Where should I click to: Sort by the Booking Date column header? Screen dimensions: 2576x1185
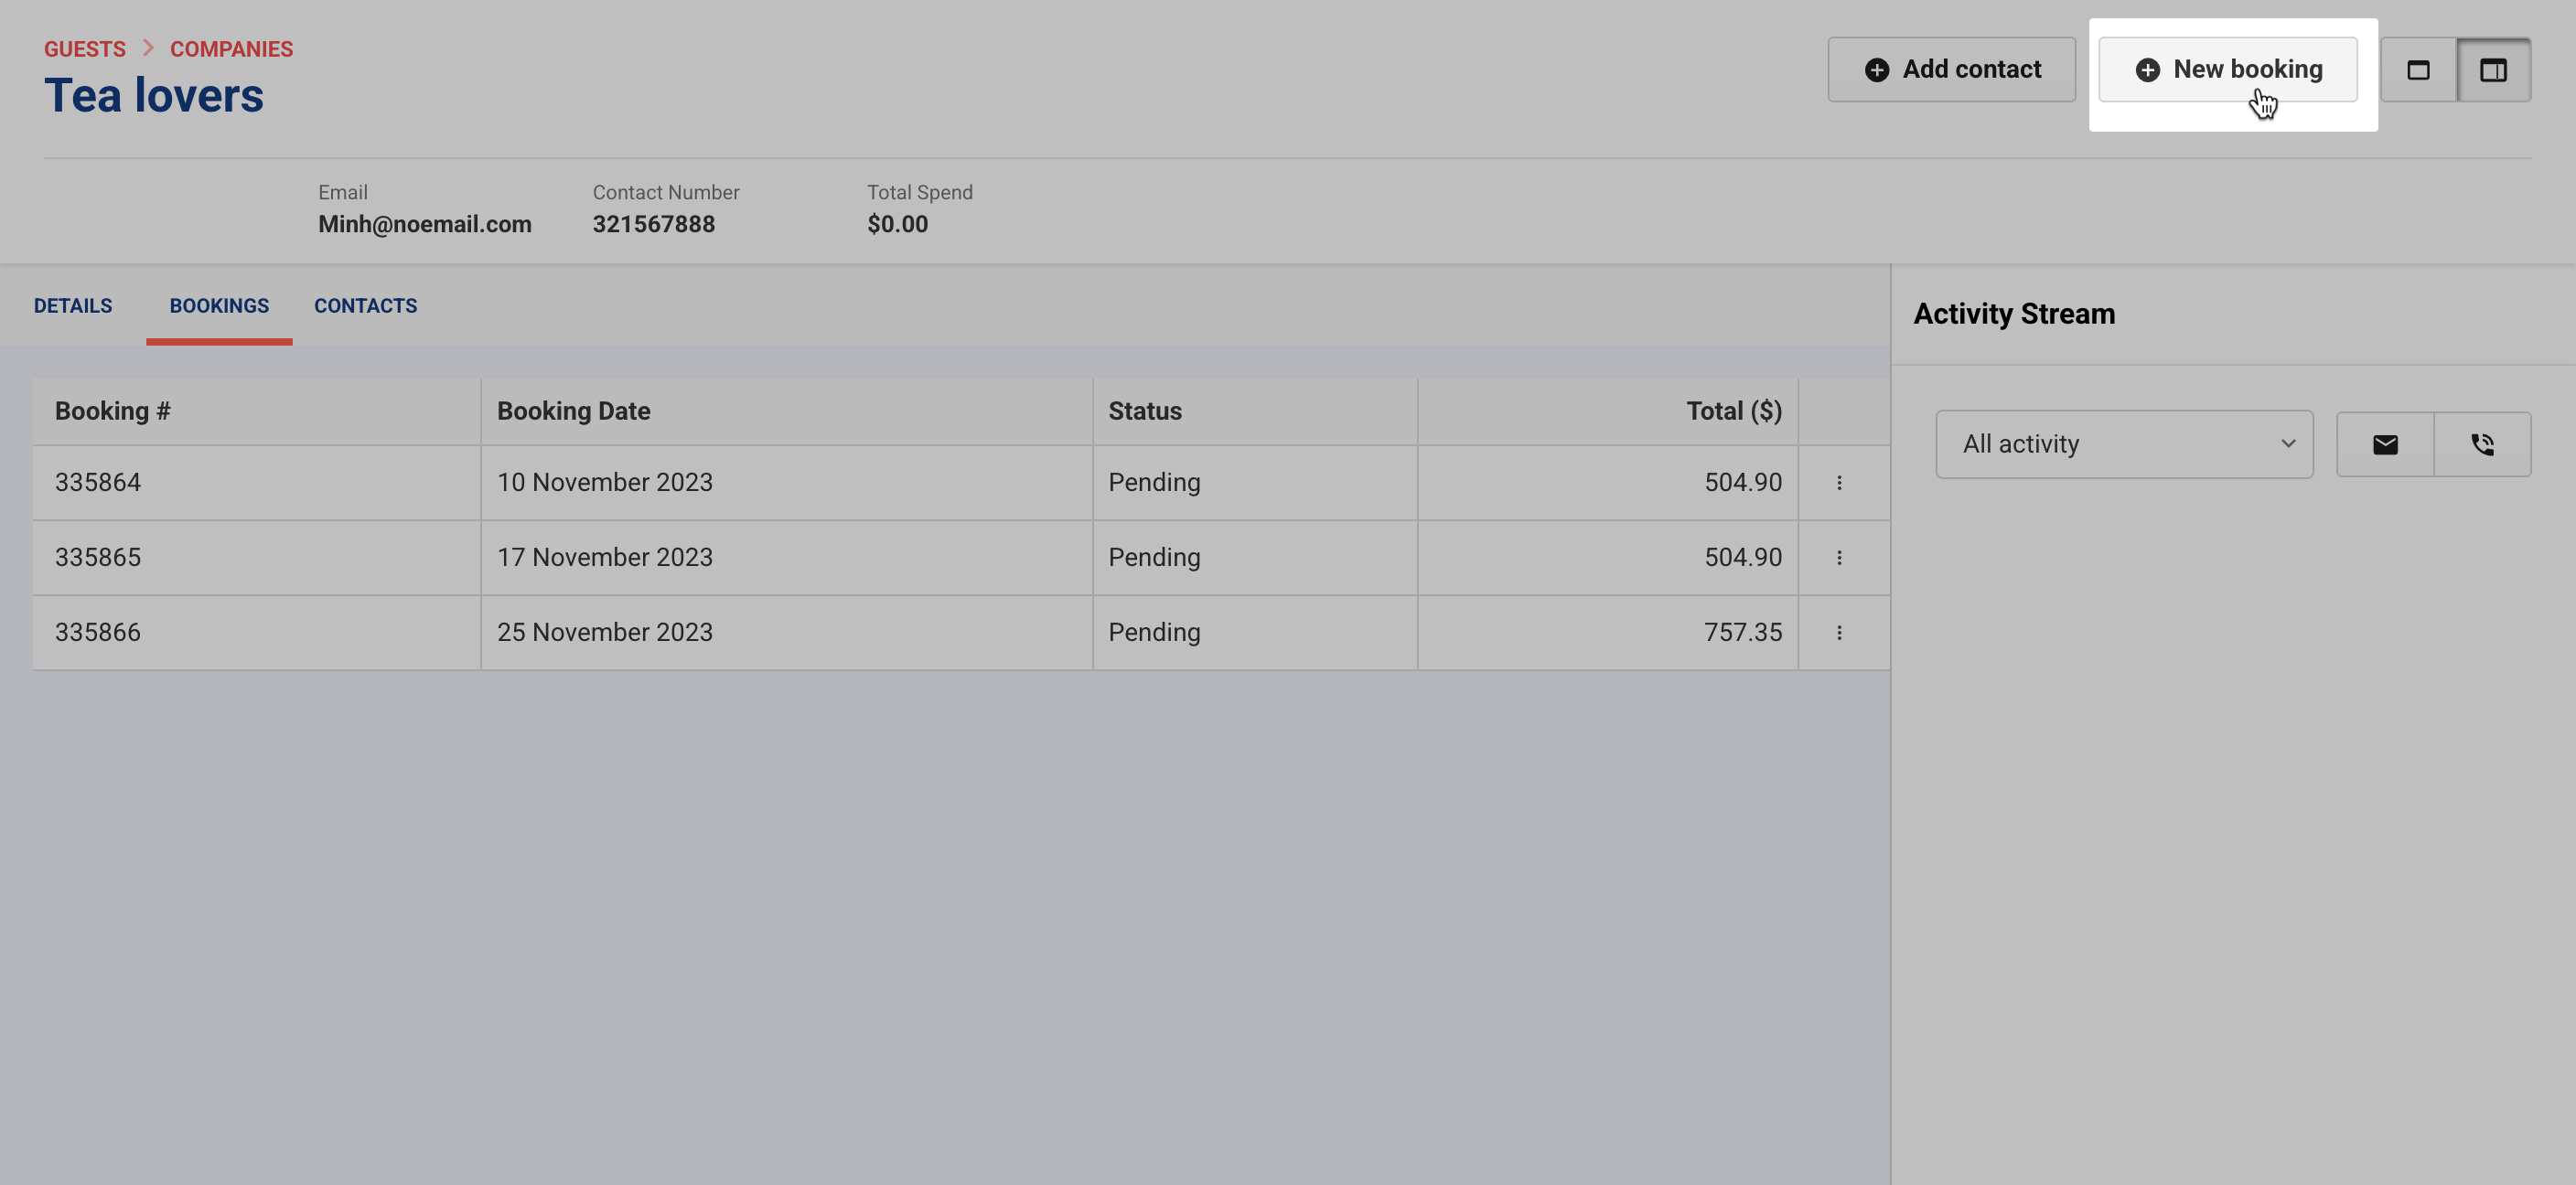[573, 411]
